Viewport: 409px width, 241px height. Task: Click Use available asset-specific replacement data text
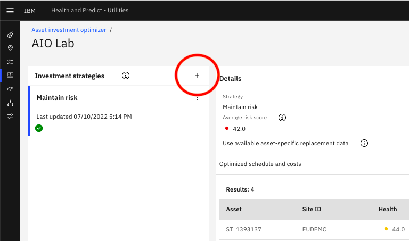(x=285, y=143)
